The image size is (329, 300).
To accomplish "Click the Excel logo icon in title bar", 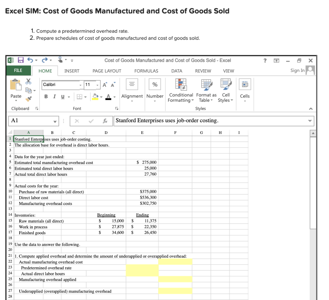I will pos(11,60).
